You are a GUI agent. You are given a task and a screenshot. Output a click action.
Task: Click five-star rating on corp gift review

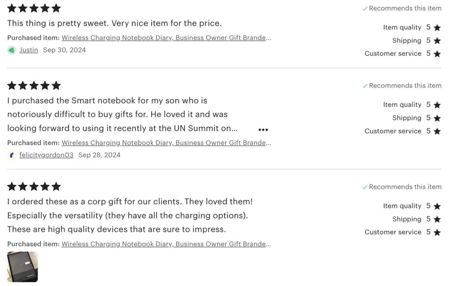pos(34,187)
